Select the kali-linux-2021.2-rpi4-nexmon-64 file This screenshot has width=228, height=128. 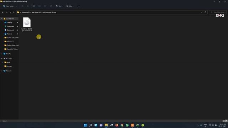pos(27,25)
